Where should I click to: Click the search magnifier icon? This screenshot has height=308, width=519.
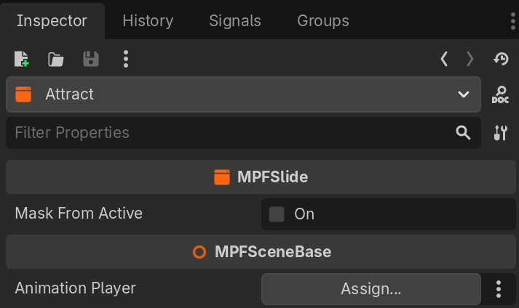tap(463, 132)
